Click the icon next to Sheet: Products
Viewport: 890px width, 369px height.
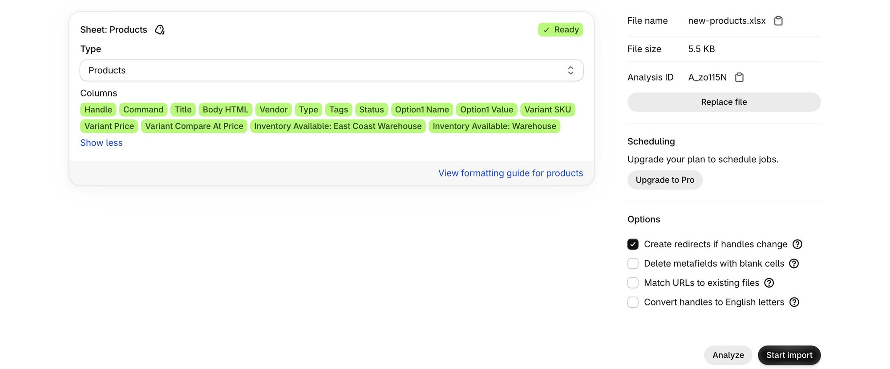(x=159, y=30)
